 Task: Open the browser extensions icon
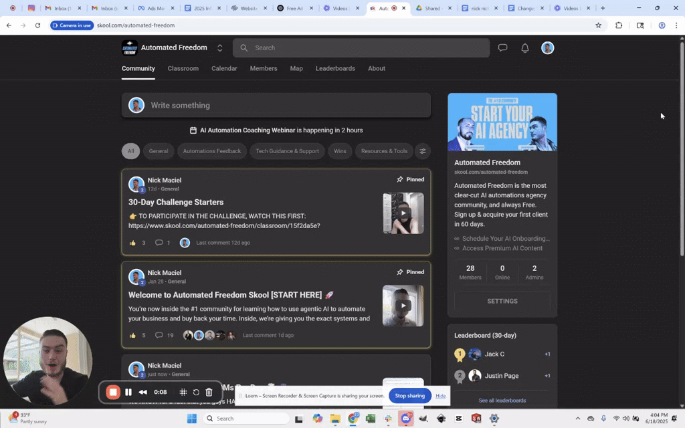coord(619,25)
